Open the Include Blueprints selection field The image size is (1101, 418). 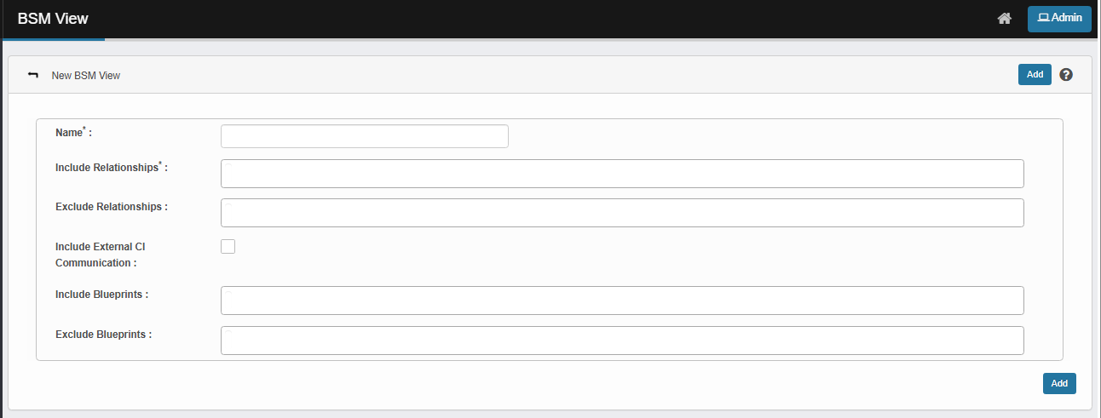622,301
